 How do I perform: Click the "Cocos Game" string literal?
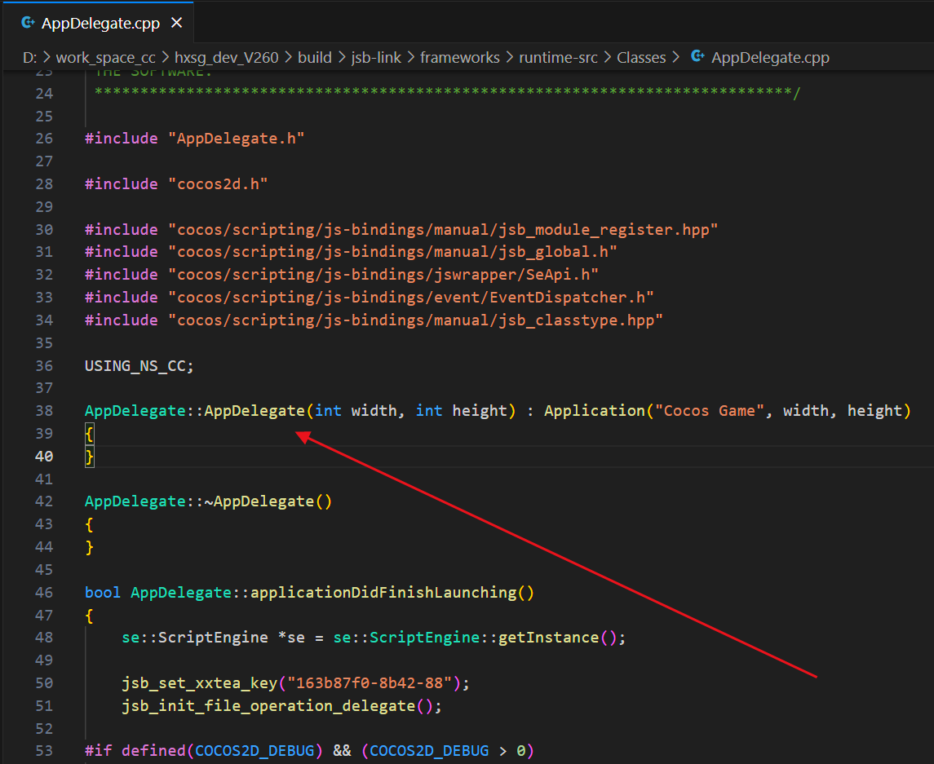coord(710,411)
